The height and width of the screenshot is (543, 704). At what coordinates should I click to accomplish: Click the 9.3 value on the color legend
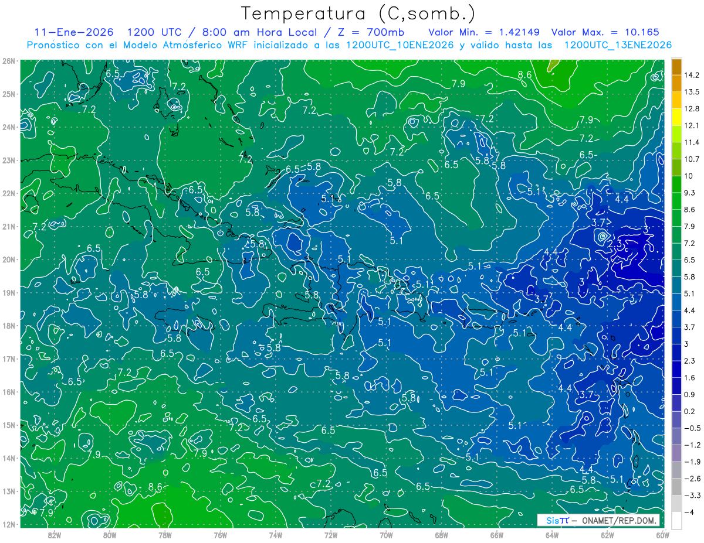[690, 193]
